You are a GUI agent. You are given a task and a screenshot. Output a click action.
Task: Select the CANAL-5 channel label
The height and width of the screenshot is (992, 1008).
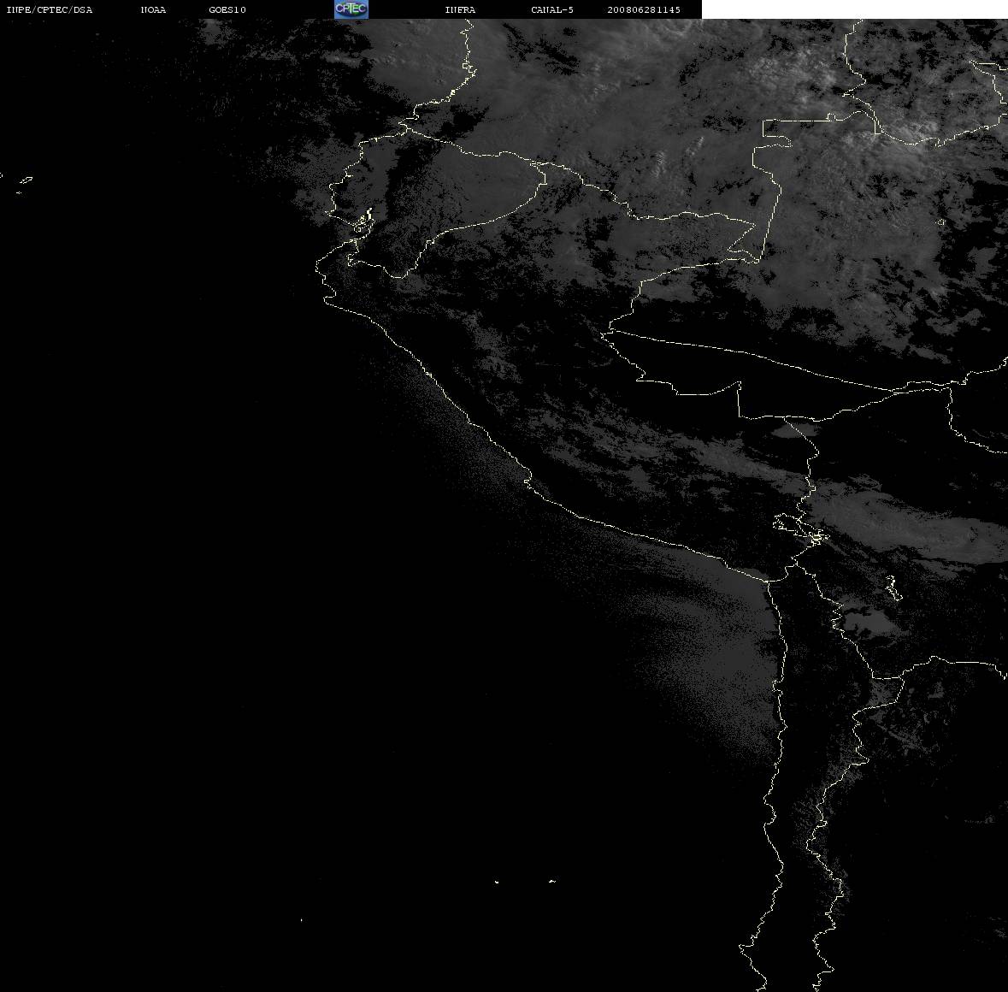(x=552, y=9)
